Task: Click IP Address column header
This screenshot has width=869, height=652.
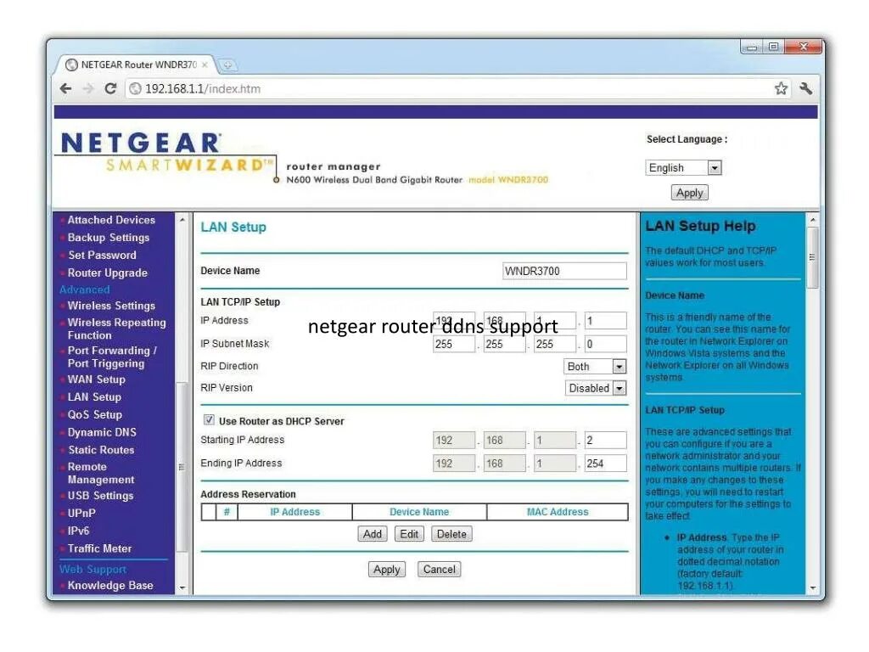Action: point(294,512)
